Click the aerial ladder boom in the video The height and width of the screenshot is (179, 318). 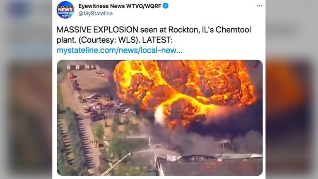click(117, 164)
